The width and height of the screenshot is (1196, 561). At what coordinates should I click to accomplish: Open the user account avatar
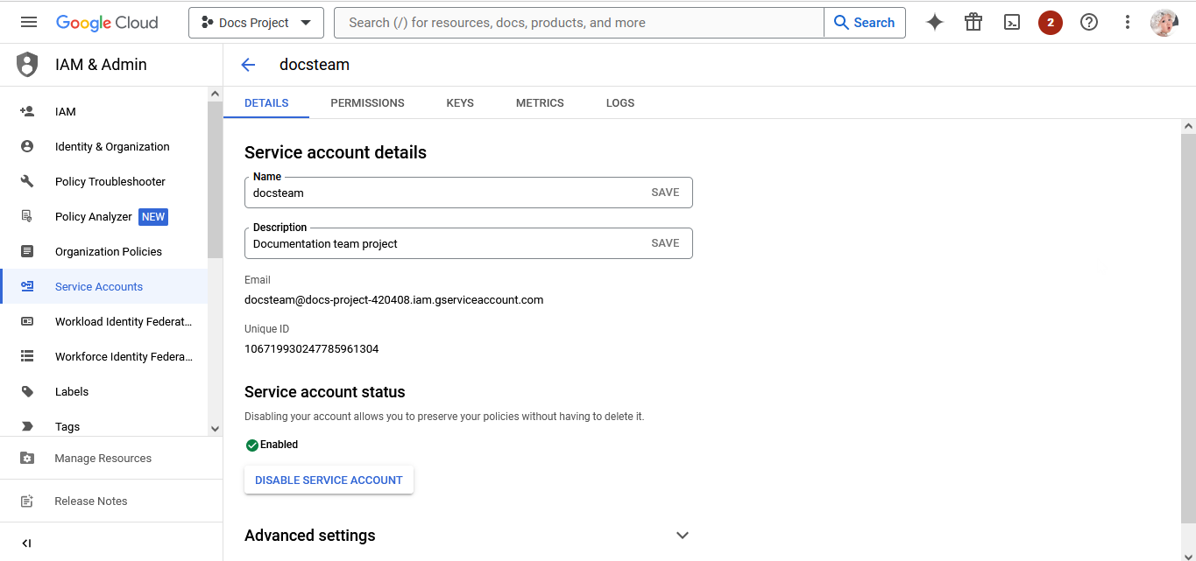tap(1164, 23)
